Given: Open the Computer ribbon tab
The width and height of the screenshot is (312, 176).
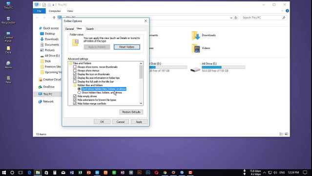Looking at the screenshot, I should tap(55, 11).
